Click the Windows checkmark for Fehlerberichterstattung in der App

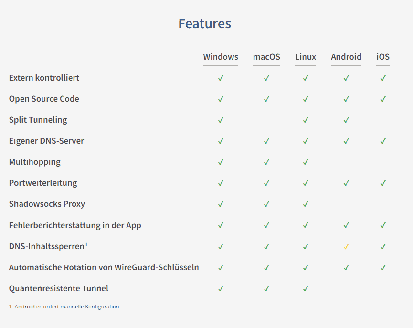[221, 225]
